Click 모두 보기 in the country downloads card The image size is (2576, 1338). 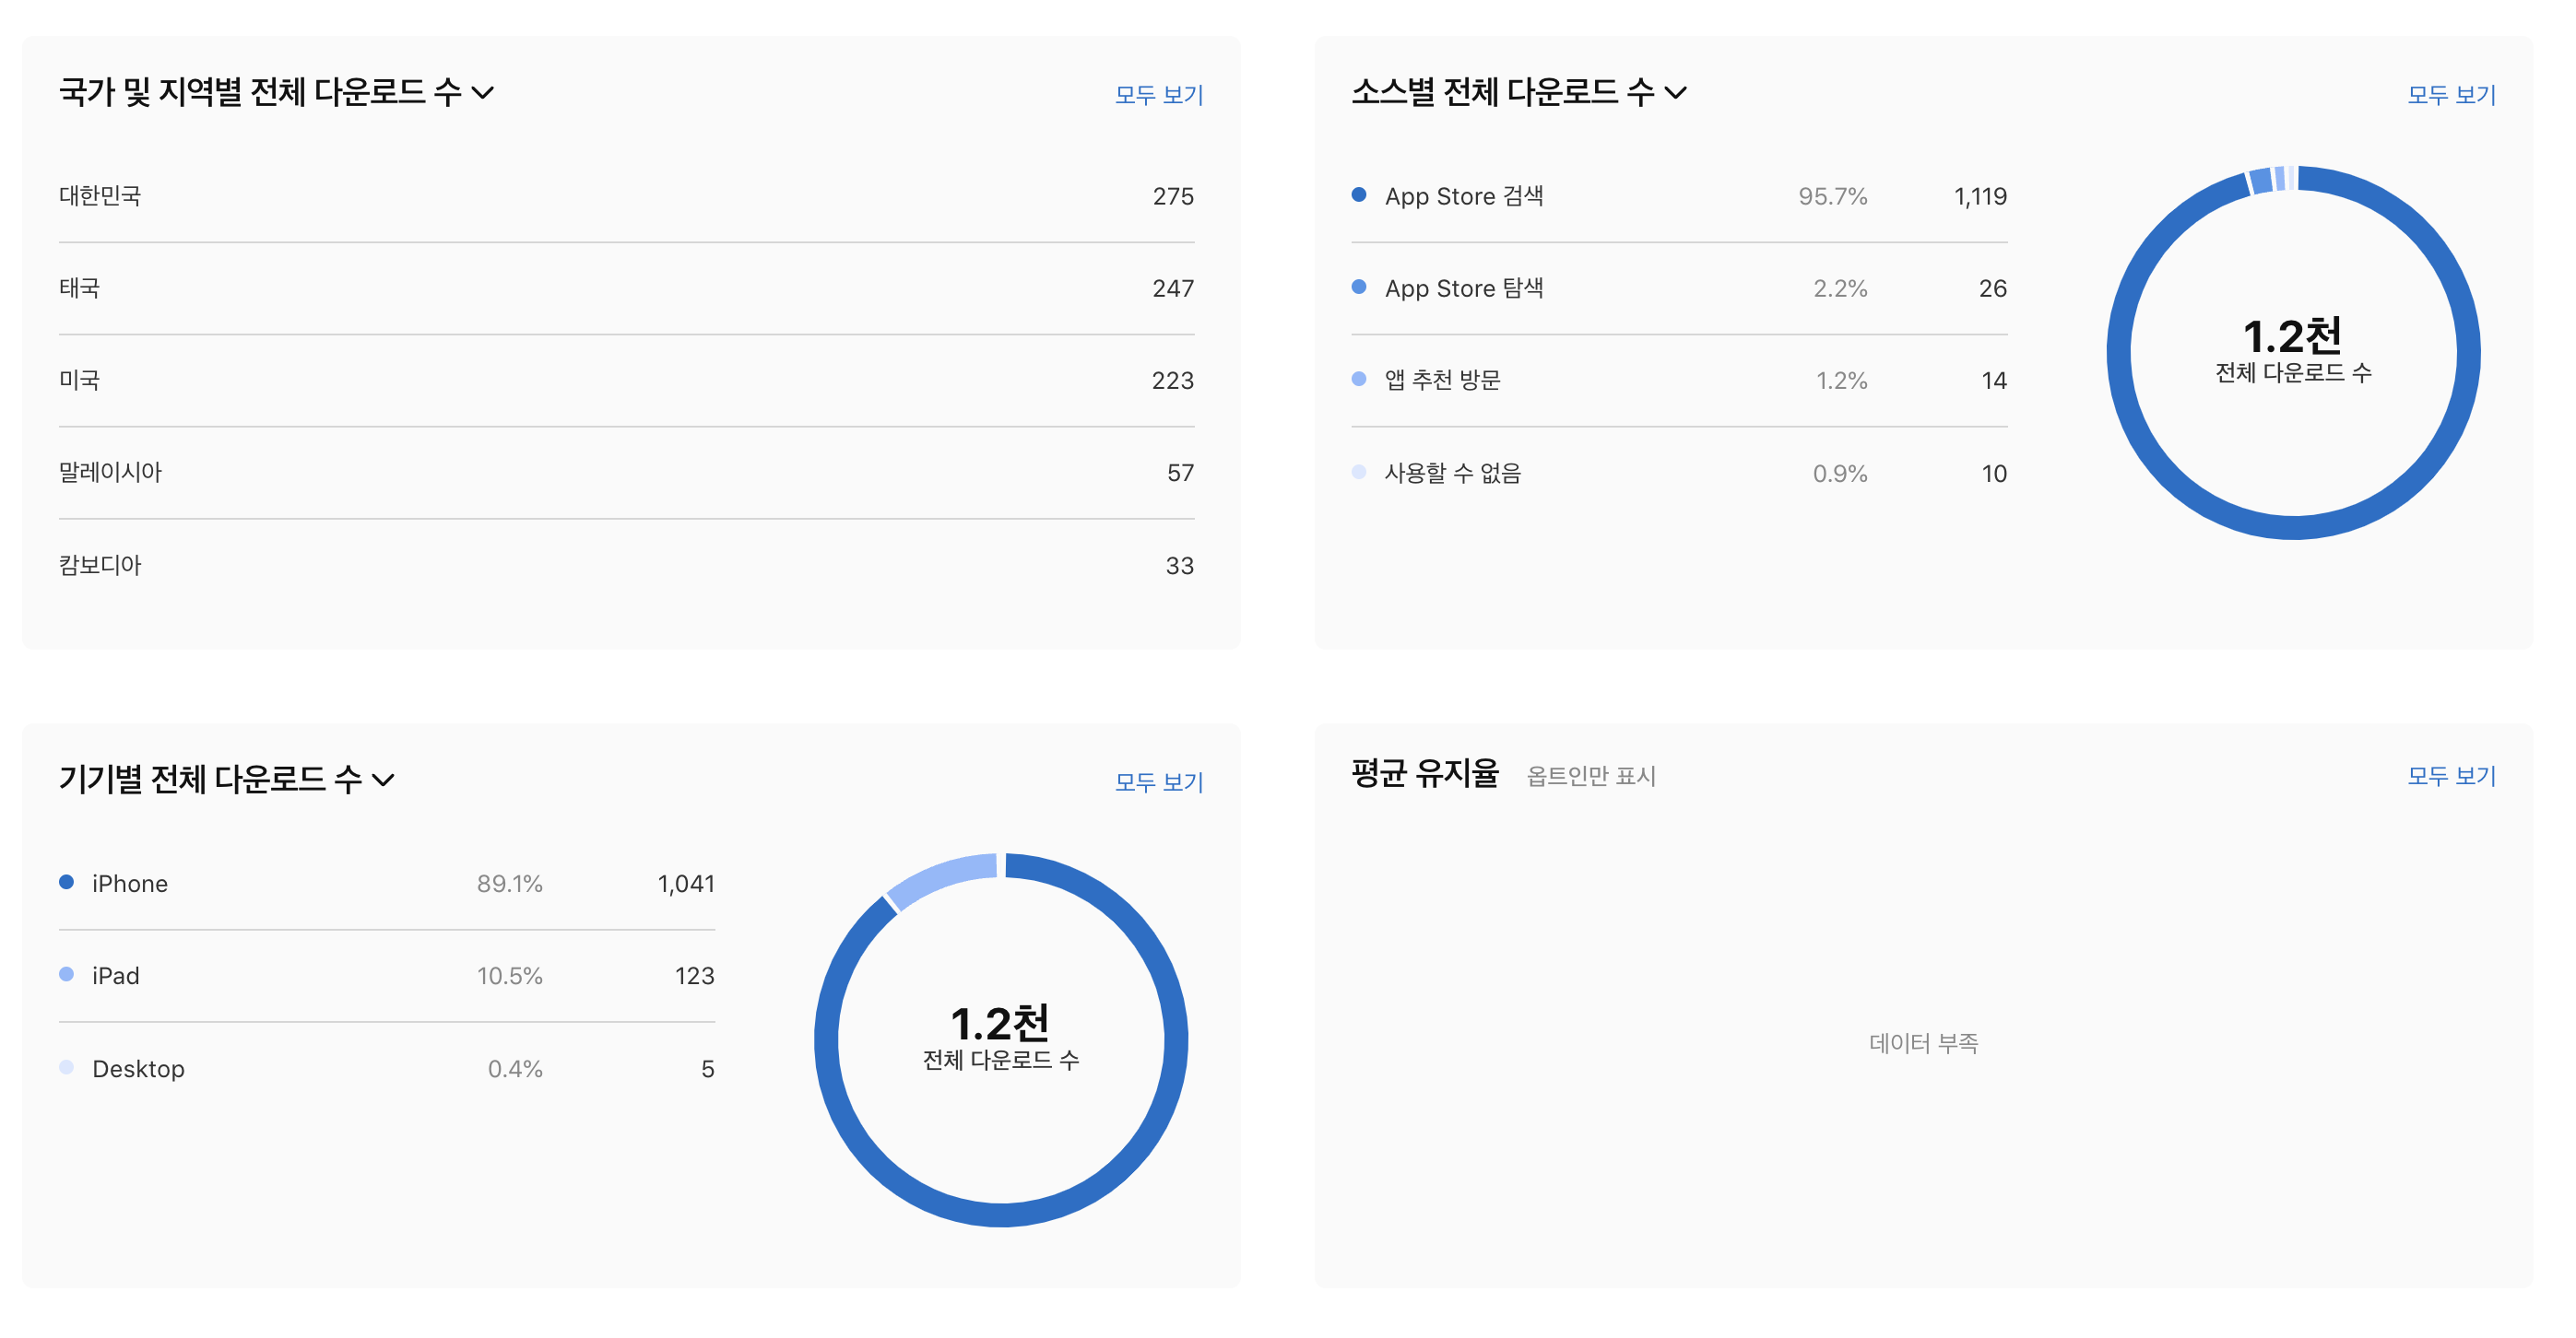click(x=1158, y=95)
